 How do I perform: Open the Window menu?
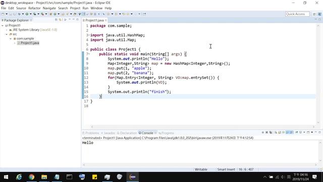click(x=96, y=8)
